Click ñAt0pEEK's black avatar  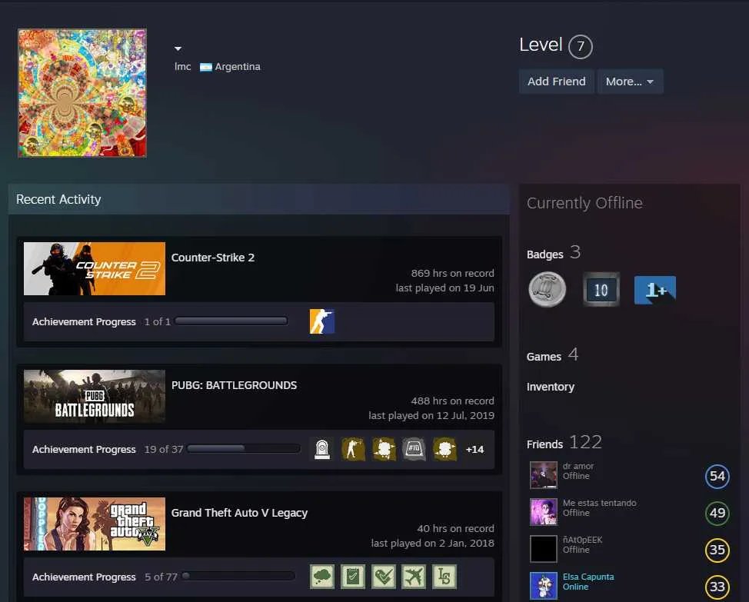coord(544,548)
